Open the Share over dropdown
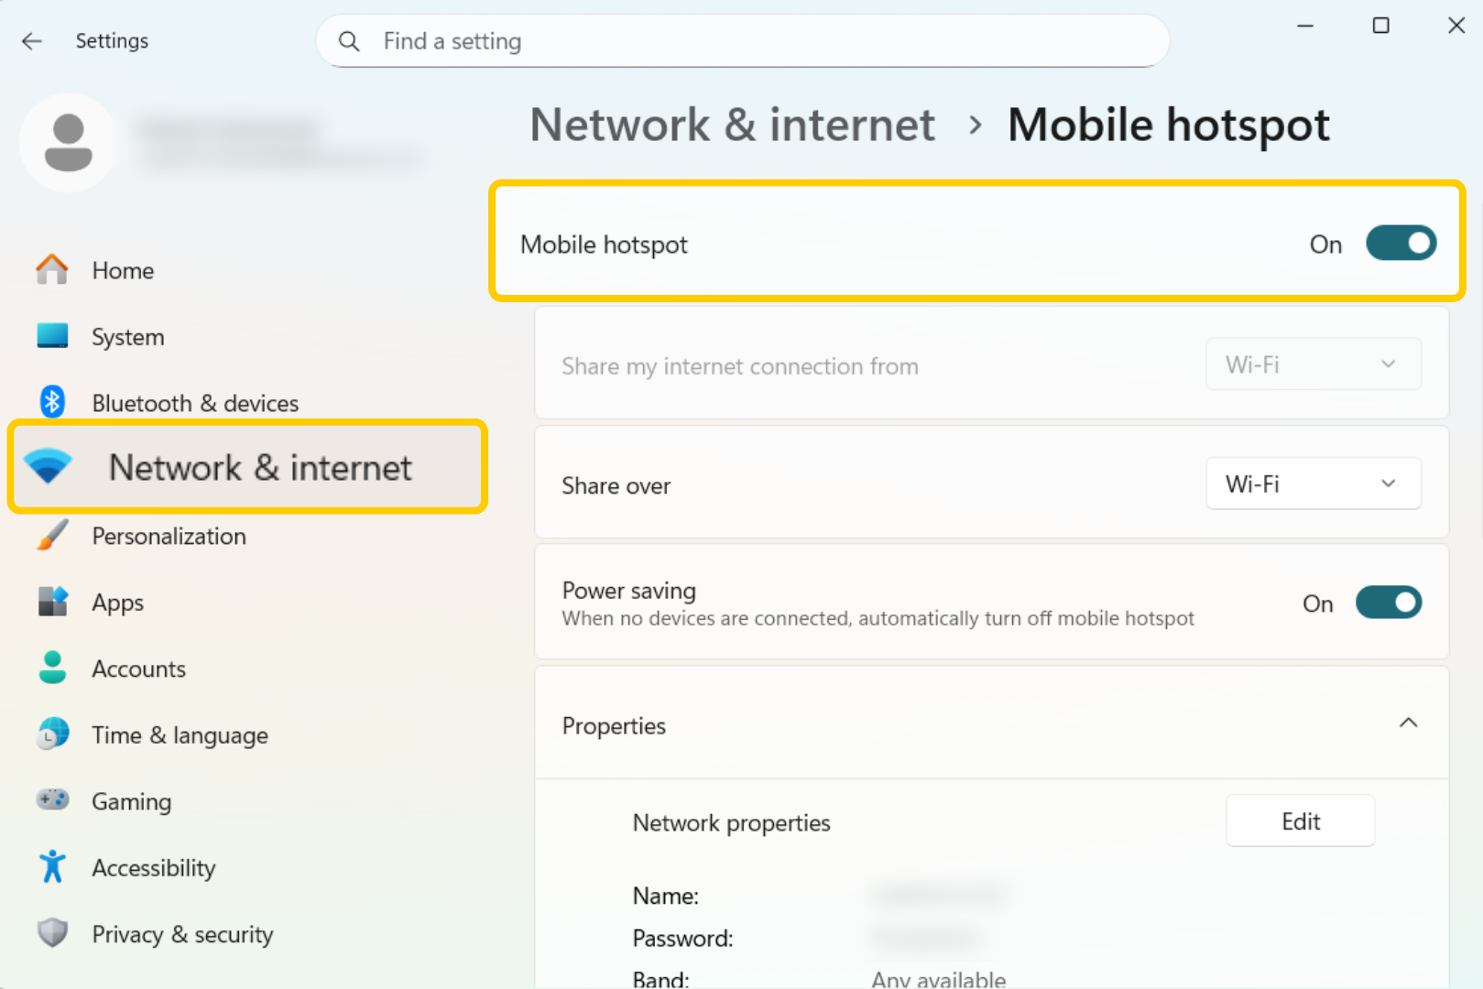This screenshot has width=1483, height=989. coord(1313,484)
